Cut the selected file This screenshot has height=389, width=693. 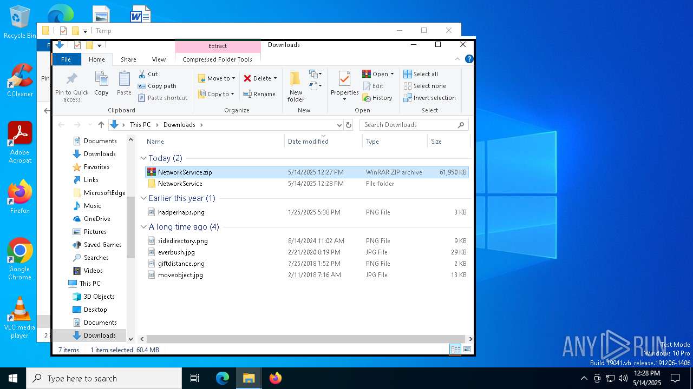click(x=148, y=74)
